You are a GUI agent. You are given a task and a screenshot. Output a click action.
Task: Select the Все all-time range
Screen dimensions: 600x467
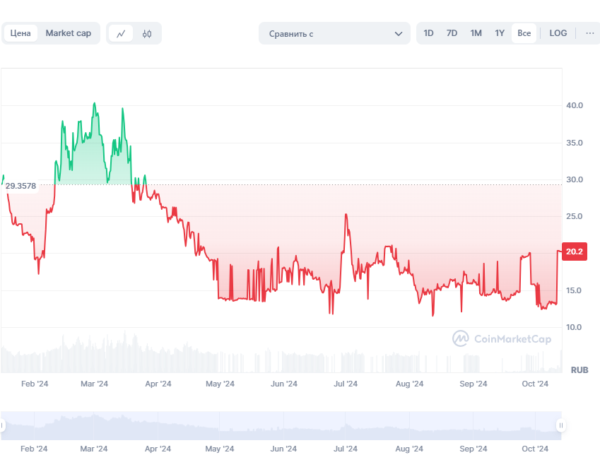524,33
